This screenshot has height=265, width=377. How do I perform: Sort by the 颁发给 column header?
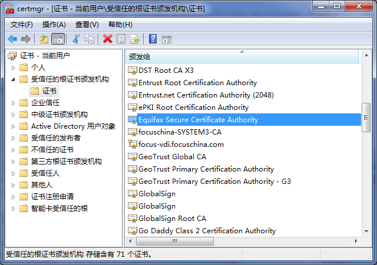coord(242,56)
